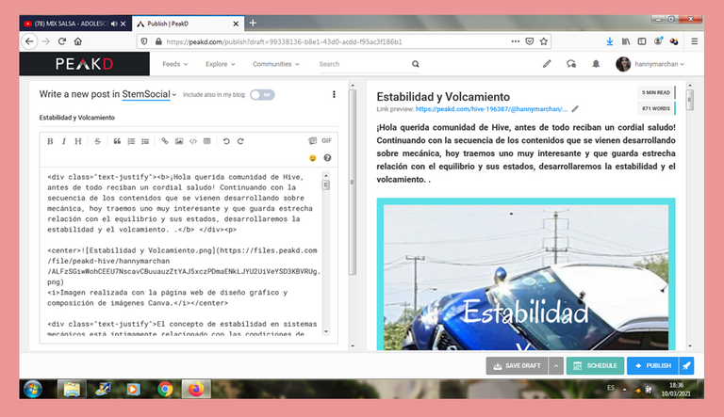
Task: Open hannymarchan account dropdown
Action: click(650, 64)
